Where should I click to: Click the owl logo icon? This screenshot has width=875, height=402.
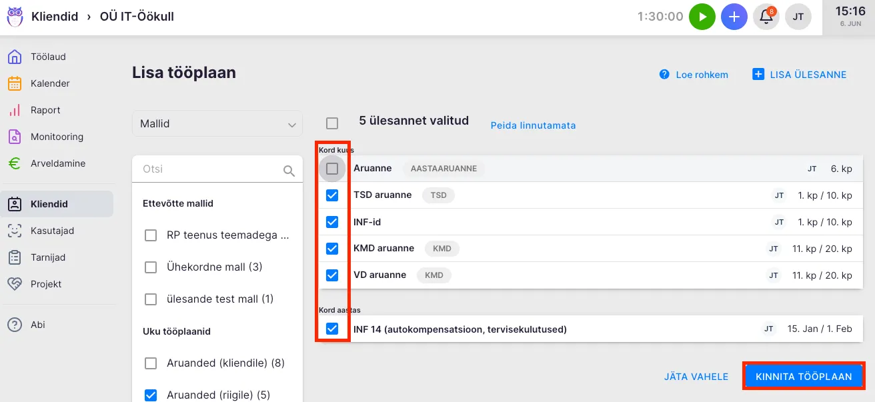[15, 17]
